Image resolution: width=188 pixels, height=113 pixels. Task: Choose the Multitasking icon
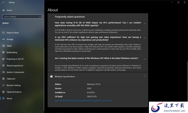(4, 52)
